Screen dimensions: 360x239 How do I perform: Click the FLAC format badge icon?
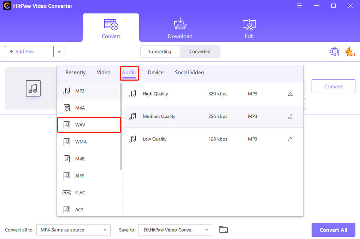67,193
